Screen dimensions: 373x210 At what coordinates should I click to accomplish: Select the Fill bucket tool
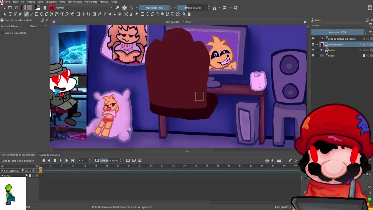pos(115,14)
